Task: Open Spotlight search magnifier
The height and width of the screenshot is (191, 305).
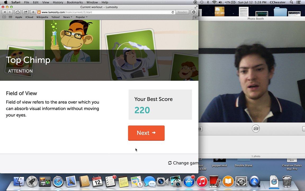Action: [291, 2]
